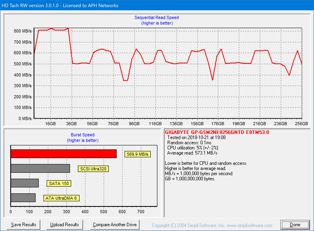The width and height of the screenshot is (314, 231).
Task: Click the ATA UltraDMA 6 label
Action: 62,198
